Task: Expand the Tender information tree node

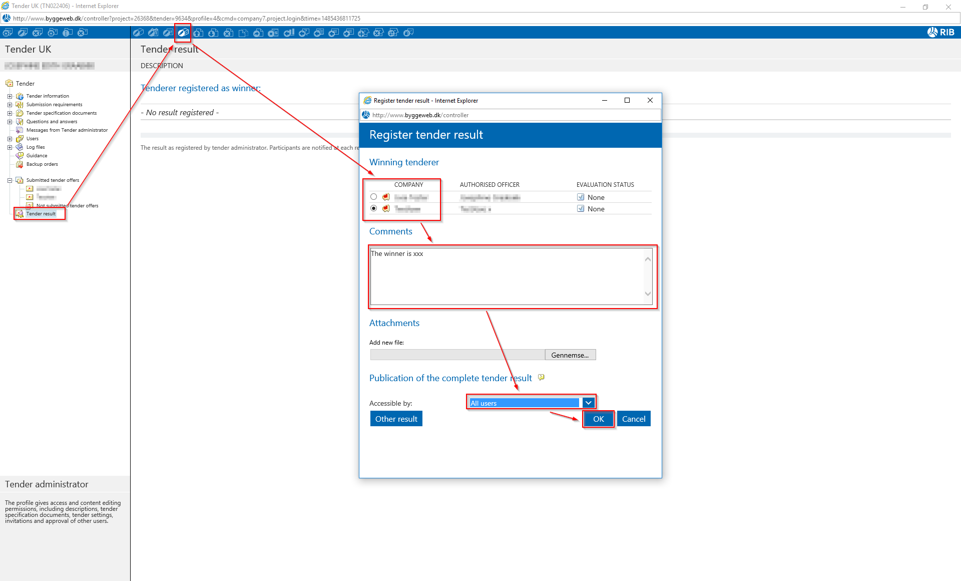Action: [x=10, y=96]
